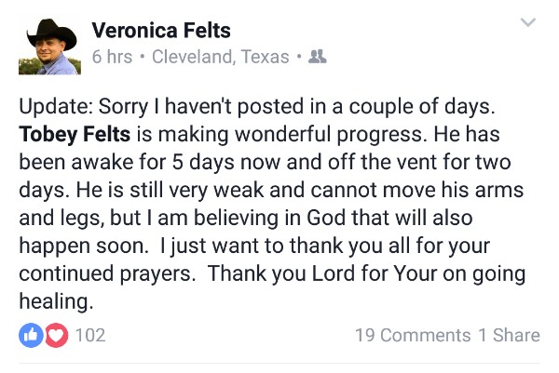Click the post text starting with Update
This screenshot has width=559, height=373.
point(272,204)
